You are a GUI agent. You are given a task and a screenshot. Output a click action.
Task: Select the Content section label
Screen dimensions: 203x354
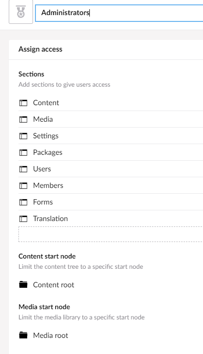[x=46, y=103]
